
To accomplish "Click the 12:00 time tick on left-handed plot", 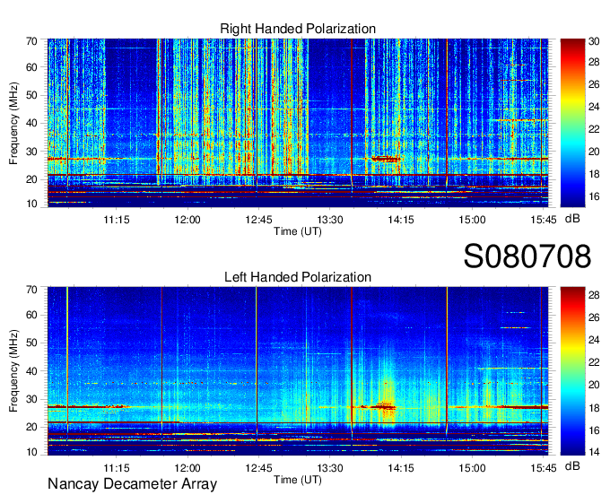I will coord(187,468).
